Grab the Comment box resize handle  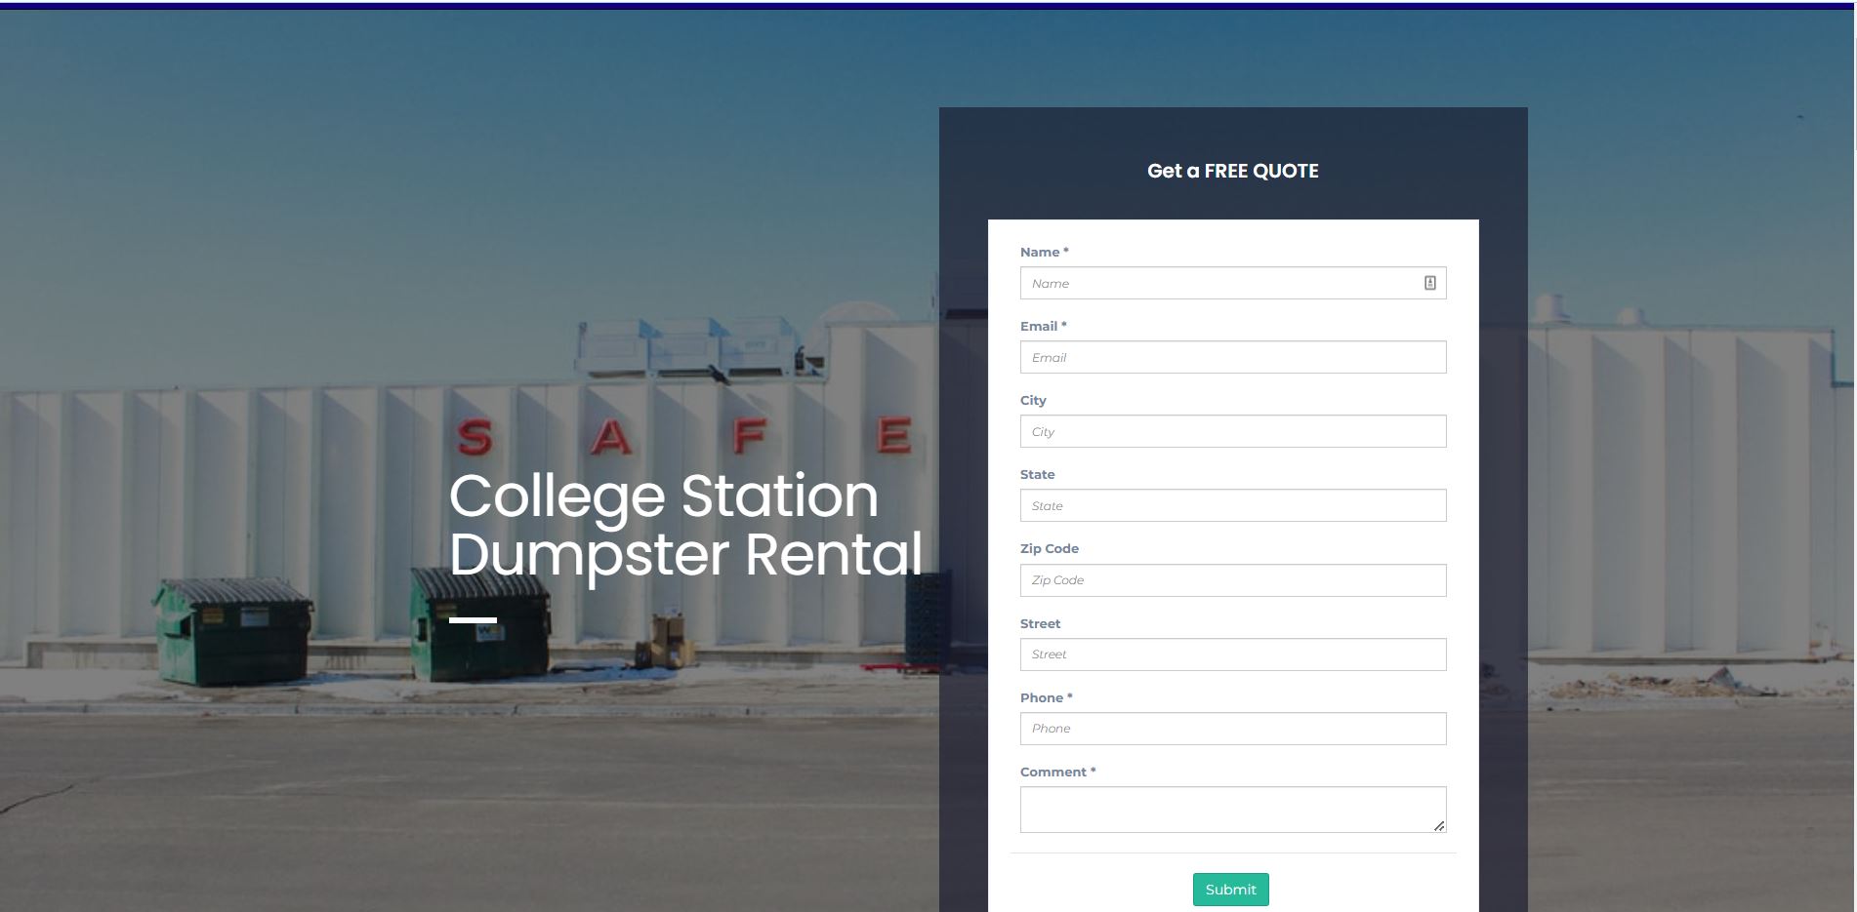pos(1439,826)
